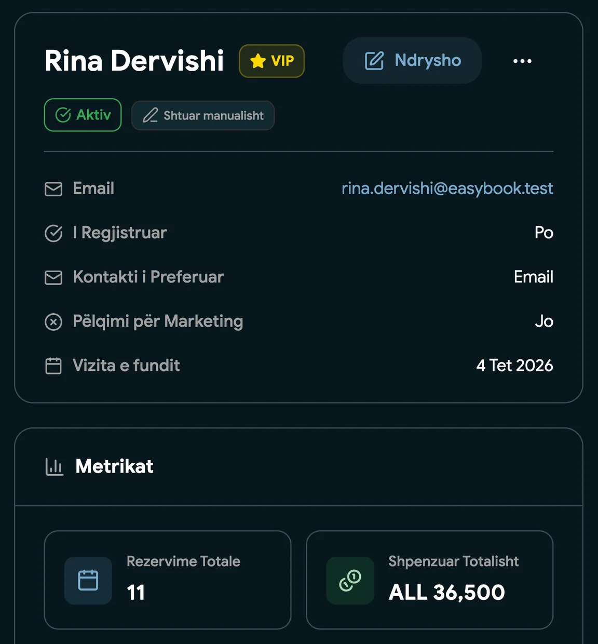Click the X-circle icon beside Pëlqimi për Marketing

(x=53, y=322)
